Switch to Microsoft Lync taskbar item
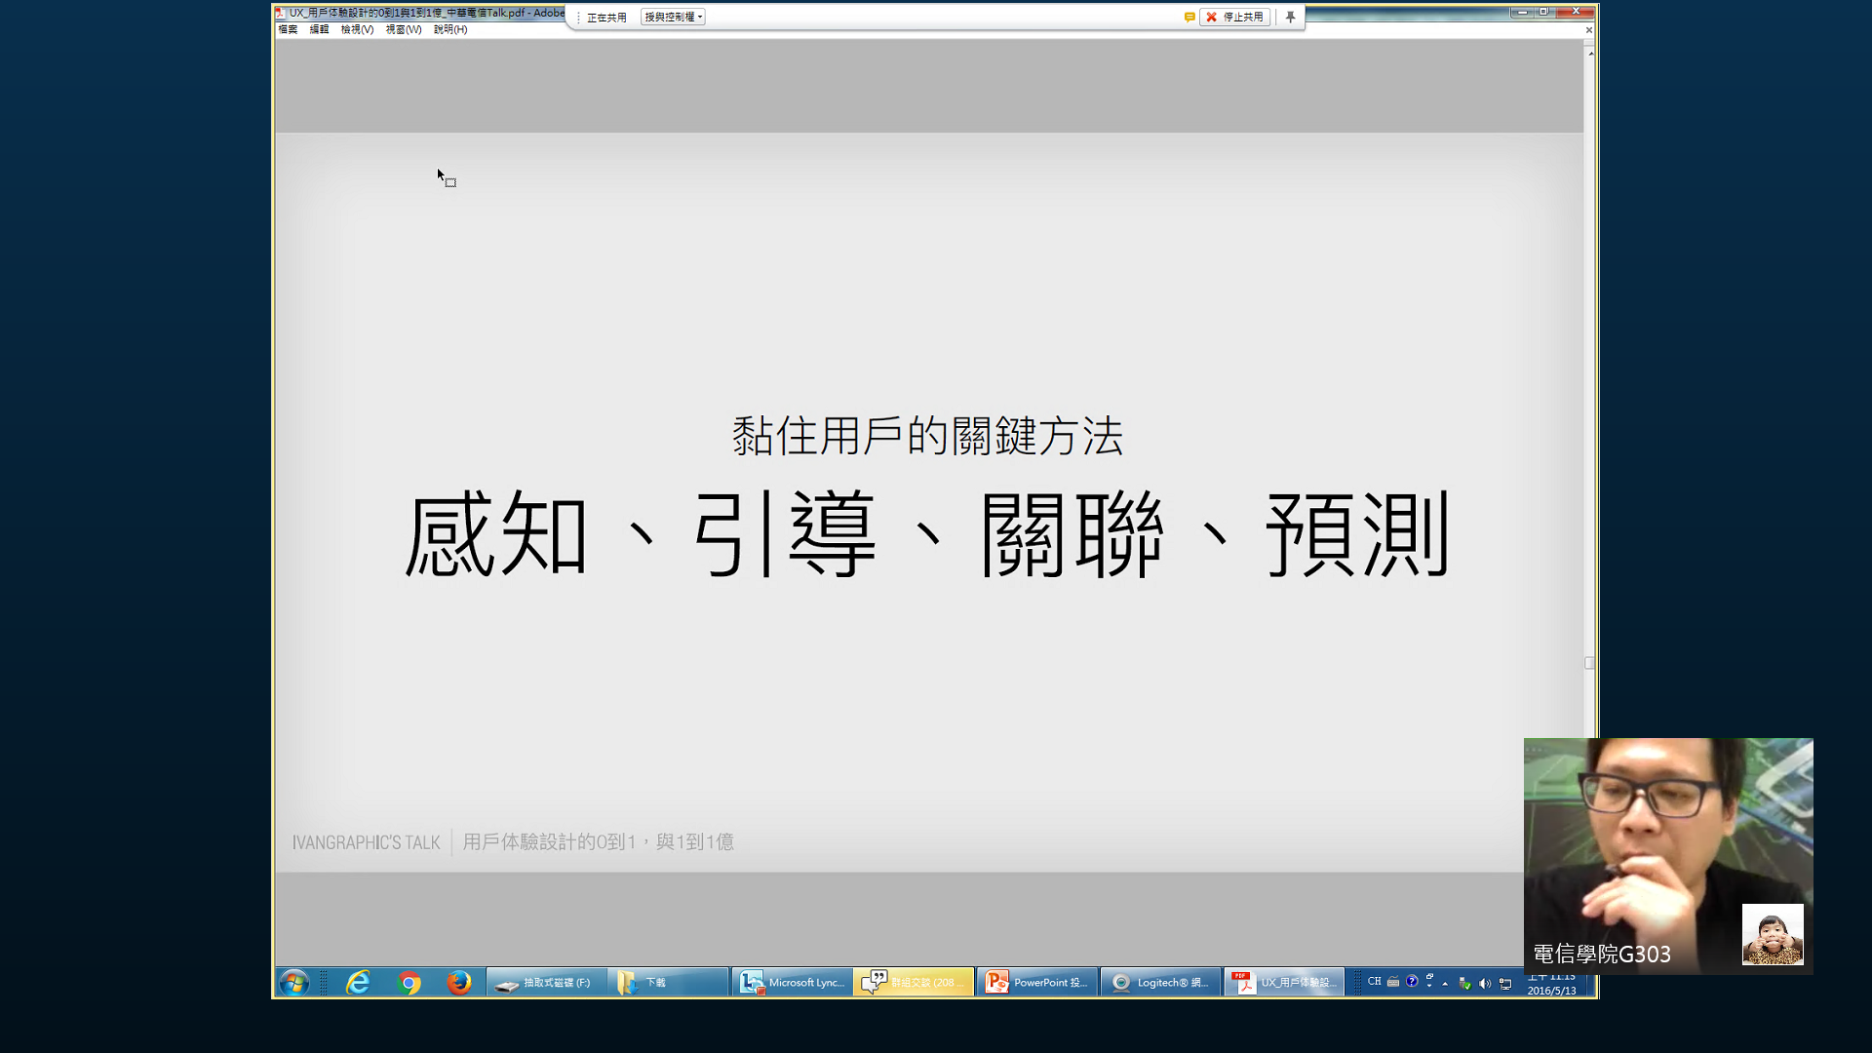Screen dimensions: 1872x1053 pos(792,982)
